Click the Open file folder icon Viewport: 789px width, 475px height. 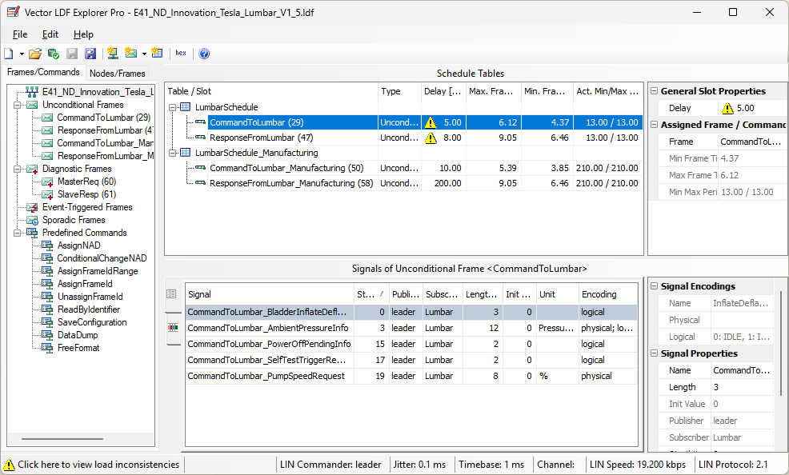[34, 54]
